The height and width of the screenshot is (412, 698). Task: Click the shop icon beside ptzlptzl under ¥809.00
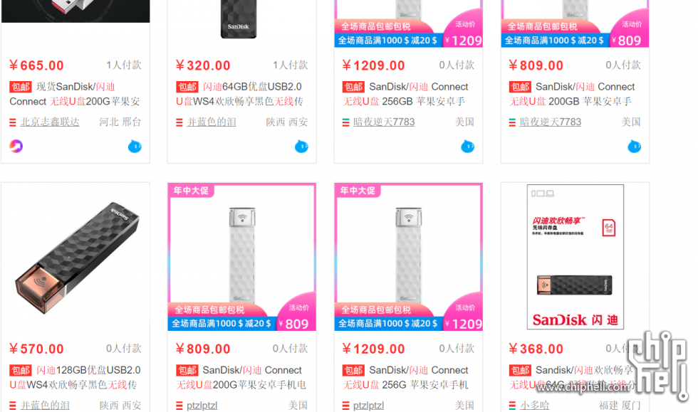(179, 406)
